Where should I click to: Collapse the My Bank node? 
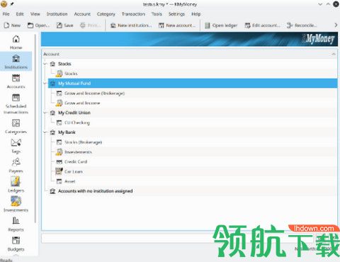tap(45, 132)
